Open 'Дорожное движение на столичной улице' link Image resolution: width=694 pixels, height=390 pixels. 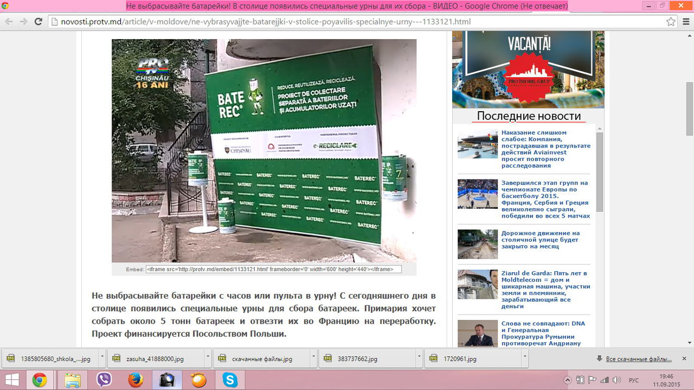click(x=540, y=240)
